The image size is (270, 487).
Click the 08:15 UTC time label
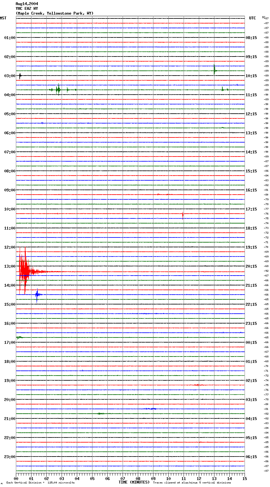(251, 38)
